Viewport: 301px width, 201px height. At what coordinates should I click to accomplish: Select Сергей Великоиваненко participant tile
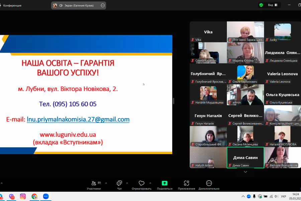coord(245,116)
